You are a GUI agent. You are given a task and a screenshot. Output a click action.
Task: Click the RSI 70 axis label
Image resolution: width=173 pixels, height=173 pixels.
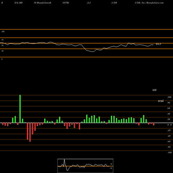click(x=2, y=40)
